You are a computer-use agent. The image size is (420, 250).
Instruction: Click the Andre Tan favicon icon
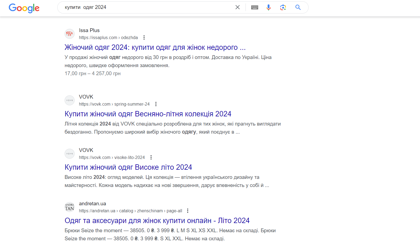tap(69, 207)
